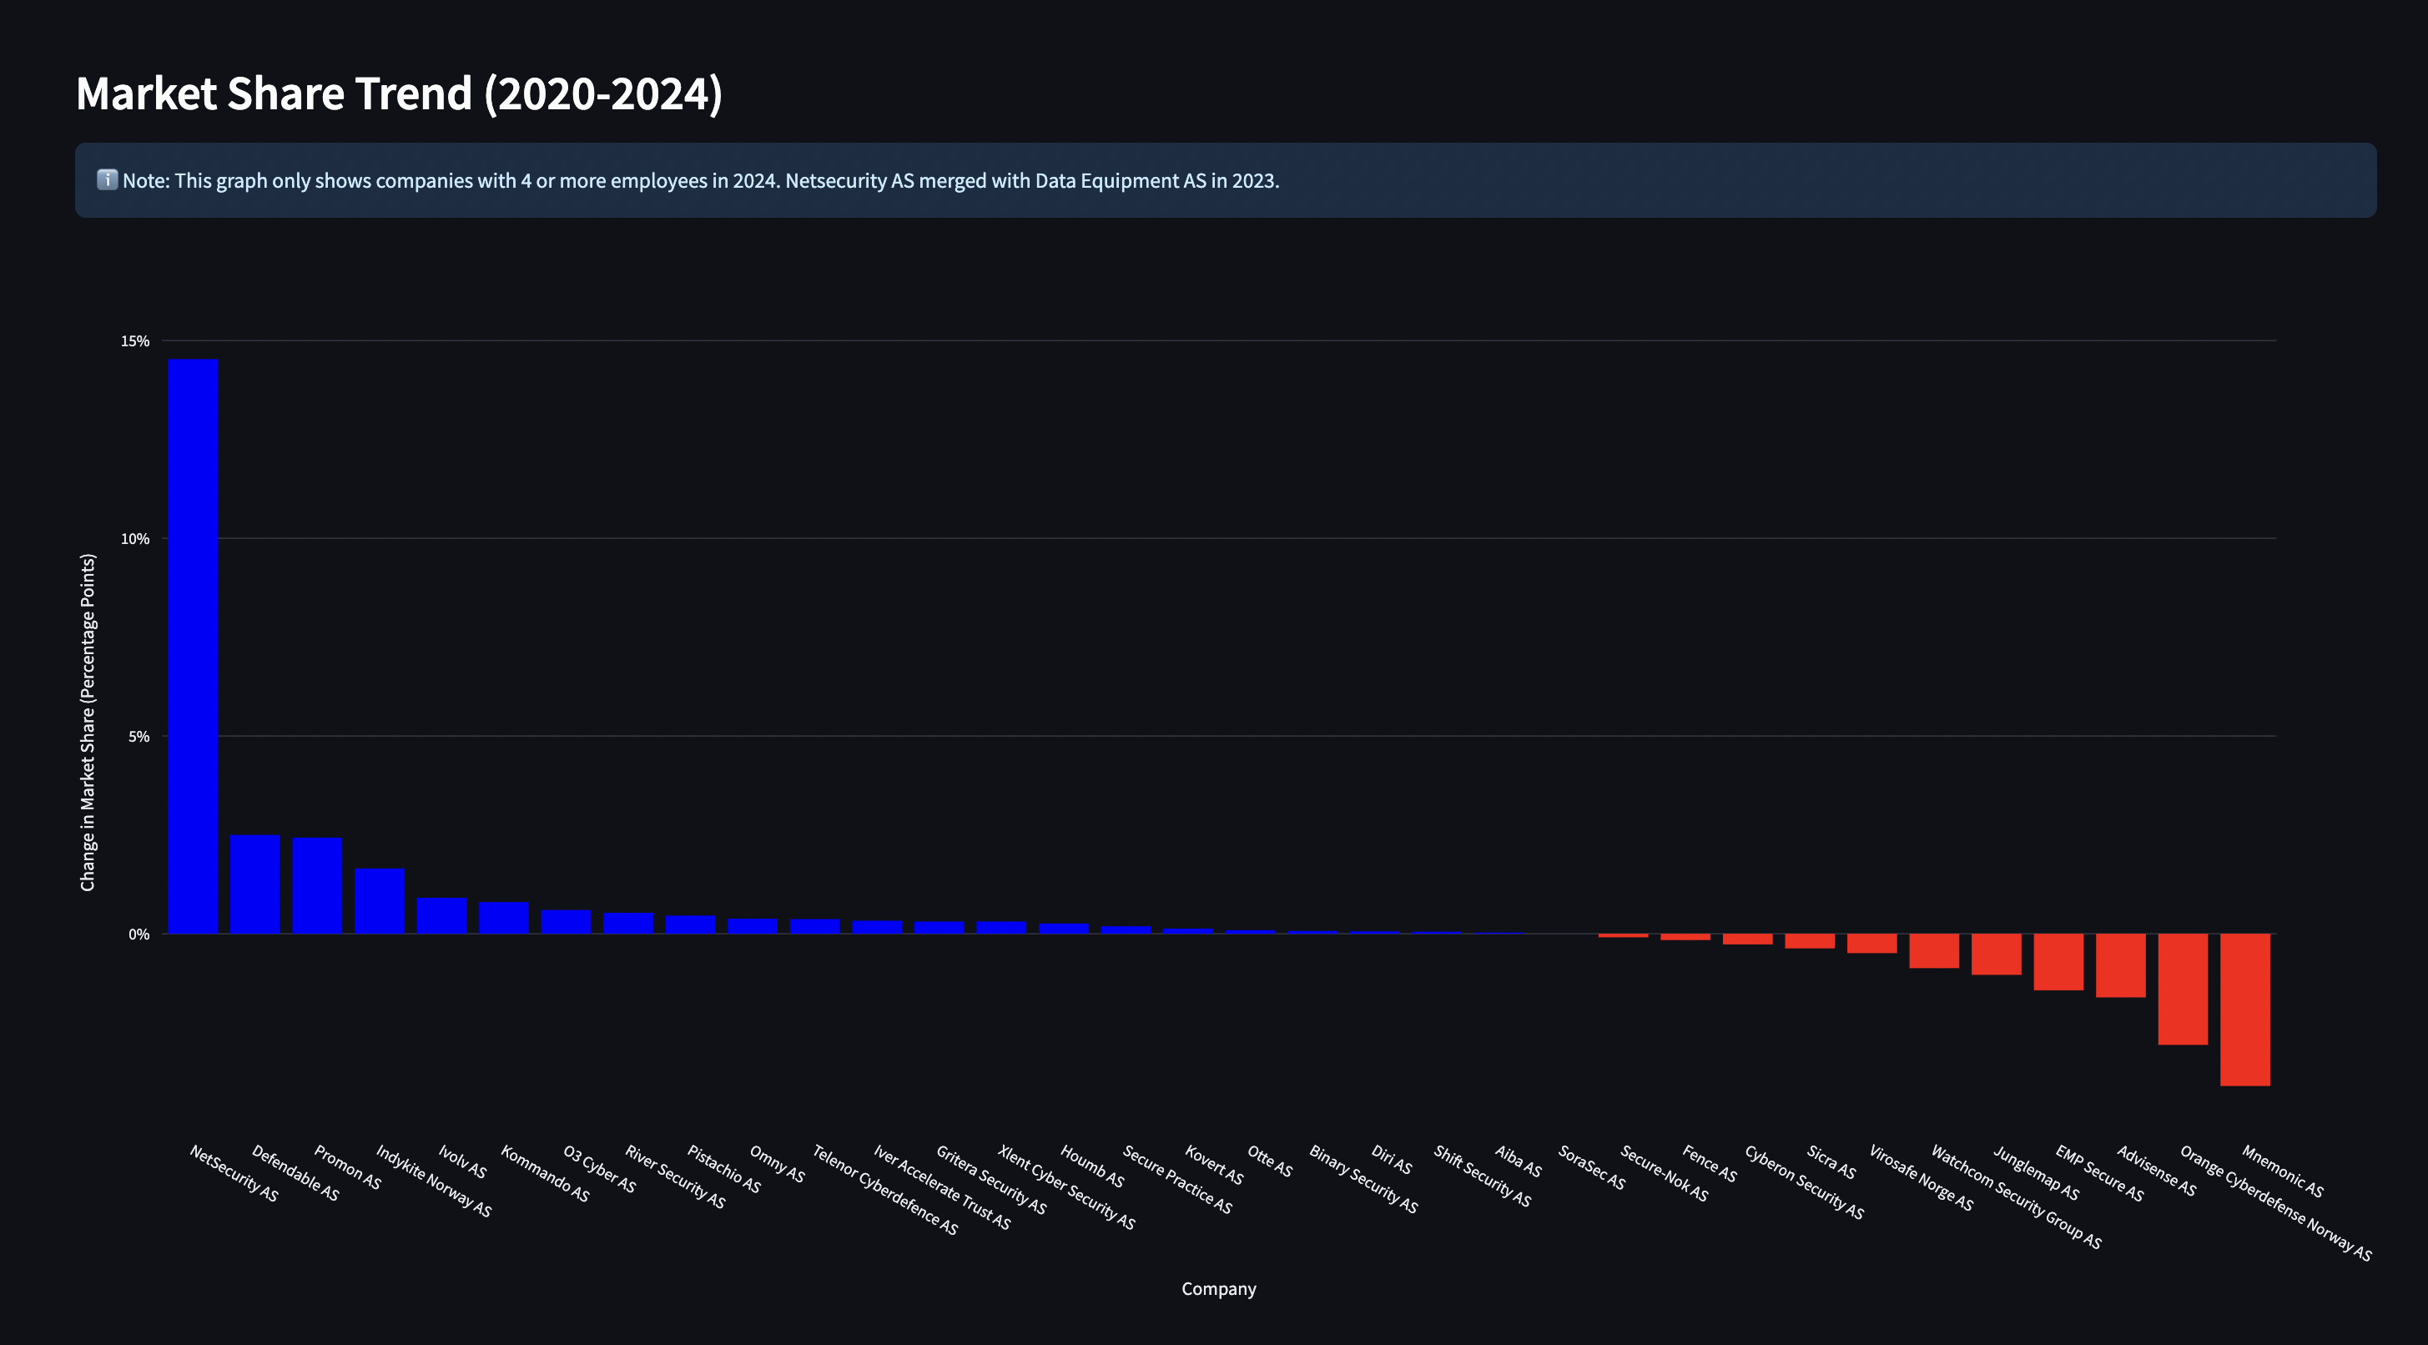Click the Virosafe Norge AS label

click(x=1921, y=1177)
